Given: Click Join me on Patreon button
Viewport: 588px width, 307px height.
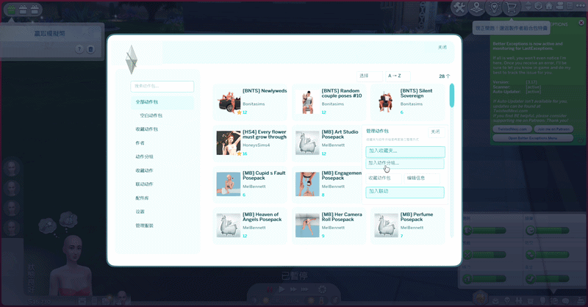Looking at the screenshot, I should click(x=553, y=129).
